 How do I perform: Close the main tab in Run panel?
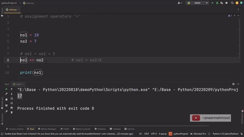click(x=23, y=84)
